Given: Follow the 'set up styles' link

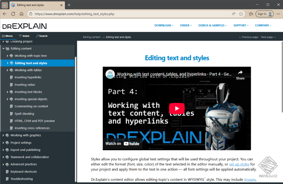Looking at the screenshot, I should 239,164.
